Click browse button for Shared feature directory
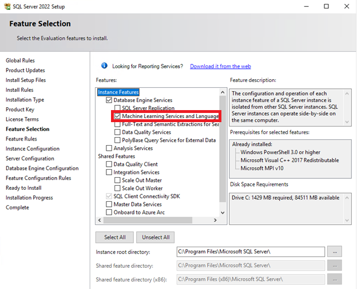 click(335, 265)
